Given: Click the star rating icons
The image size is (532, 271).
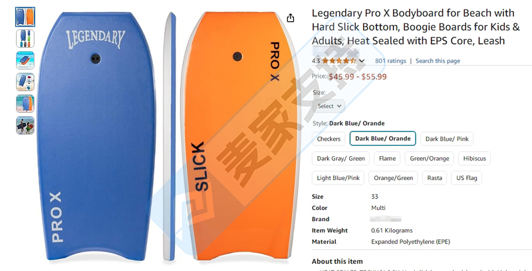Looking at the screenshot, I should pyautogui.click(x=339, y=61).
